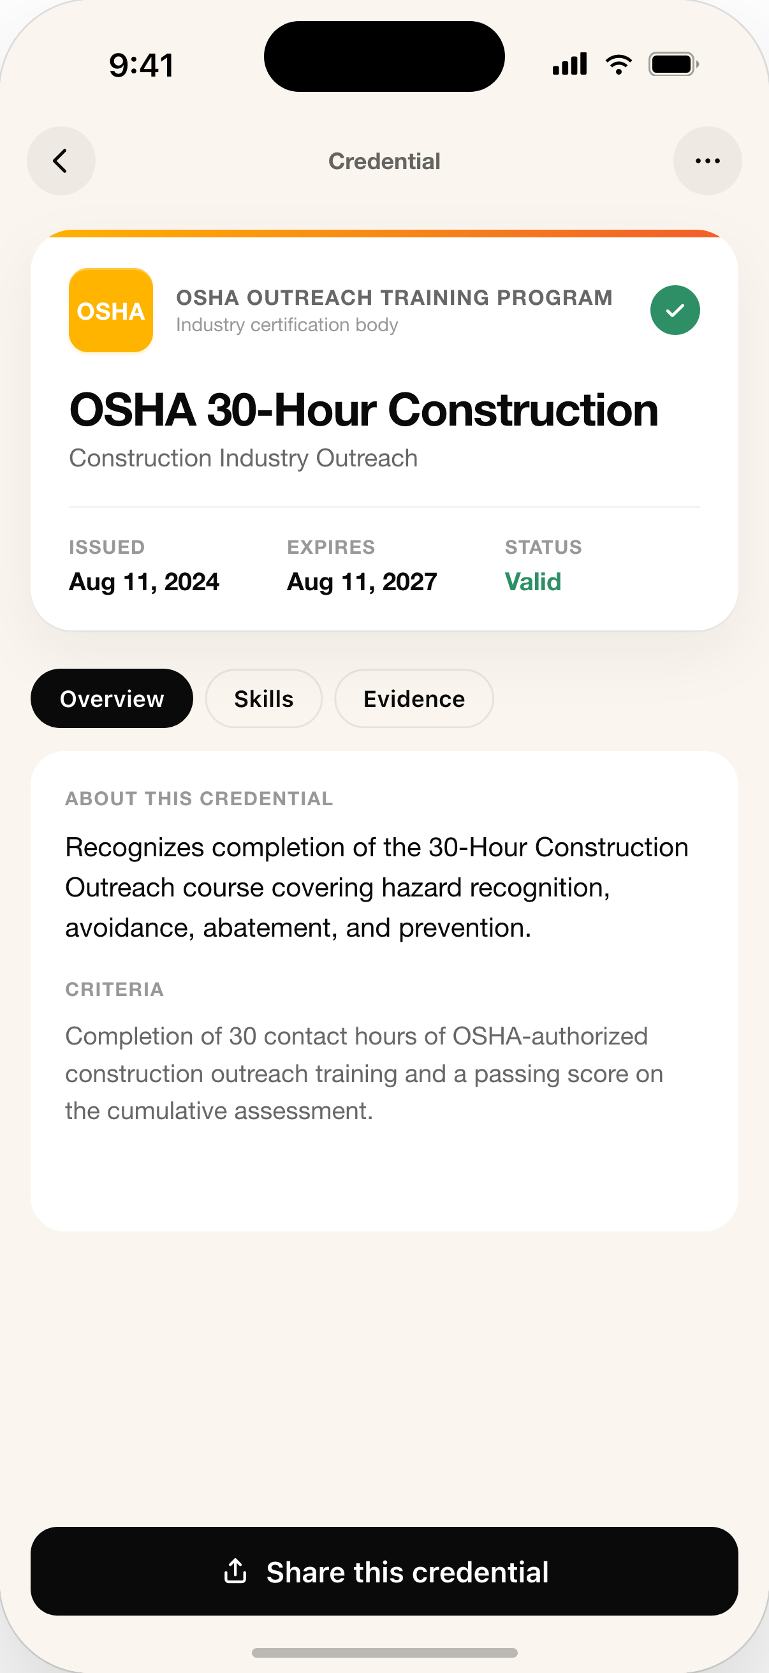769x1673 pixels.
Task: Tap the share arrow icon
Action: (x=235, y=1572)
